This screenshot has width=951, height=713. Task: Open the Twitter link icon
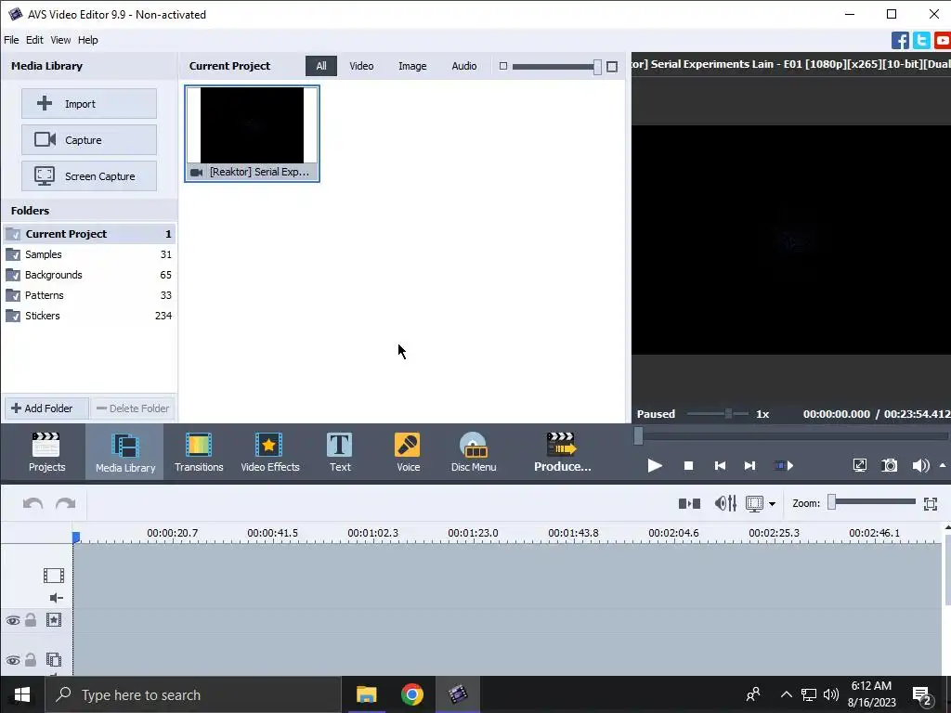[921, 41]
